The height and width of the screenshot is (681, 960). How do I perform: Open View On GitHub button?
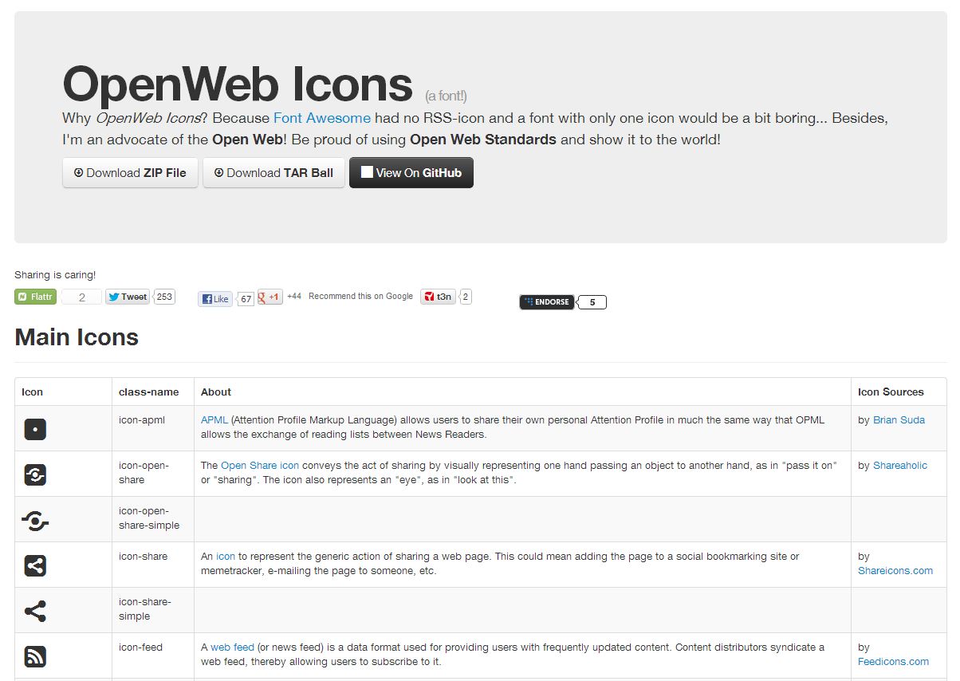pyautogui.click(x=411, y=172)
